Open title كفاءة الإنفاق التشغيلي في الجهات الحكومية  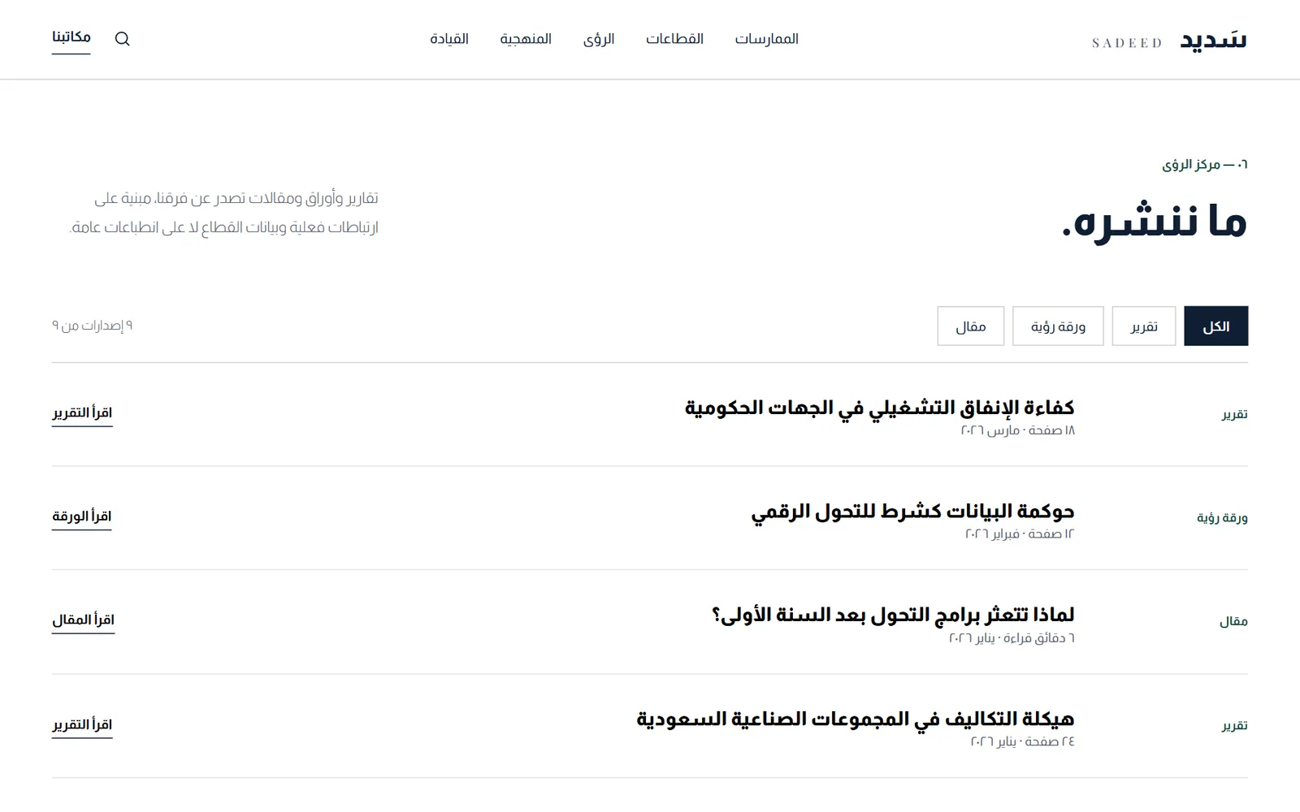[x=879, y=408]
